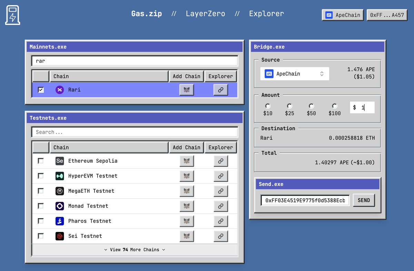Add Ethereum Sepolia to MetaMask fox icon
This screenshot has width=414, height=271.
click(x=187, y=161)
